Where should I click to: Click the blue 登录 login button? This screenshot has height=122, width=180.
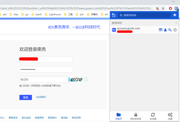(x=26, y=98)
